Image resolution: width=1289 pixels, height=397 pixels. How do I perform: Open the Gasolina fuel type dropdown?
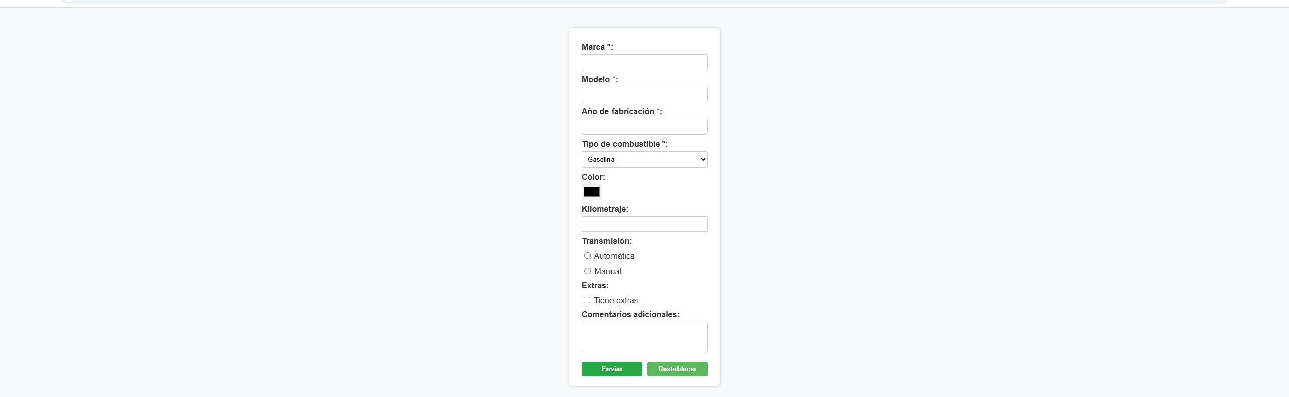[644, 160]
